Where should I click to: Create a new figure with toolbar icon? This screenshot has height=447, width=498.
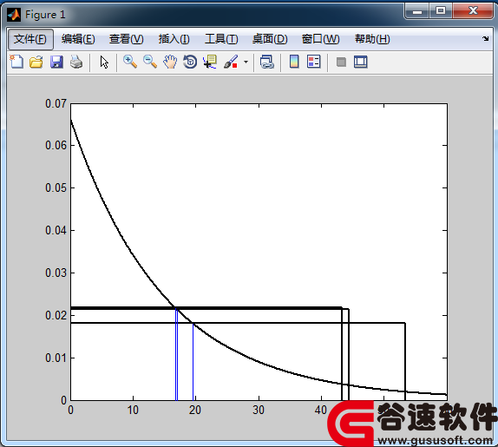click(16, 62)
